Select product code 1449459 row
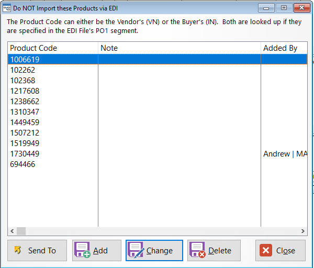This screenshot has width=314, height=268. 158,122
